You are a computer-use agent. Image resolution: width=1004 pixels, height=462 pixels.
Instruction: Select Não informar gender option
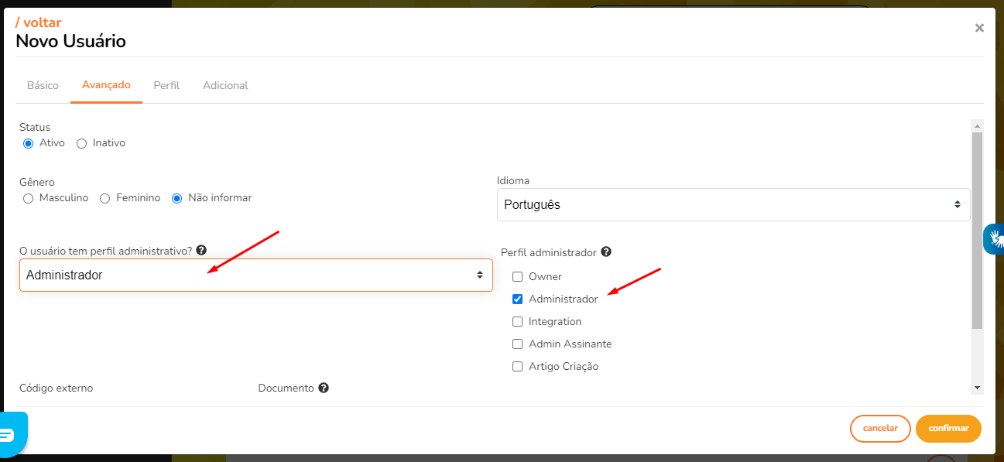[x=177, y=198]
